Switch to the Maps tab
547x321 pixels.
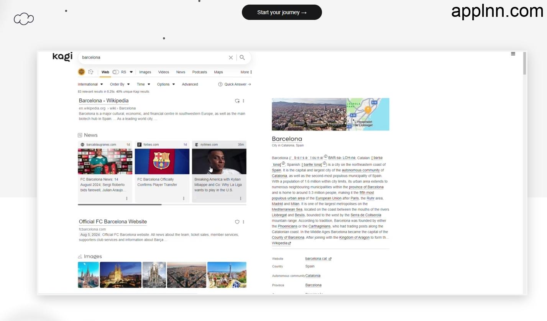(218, 72)
